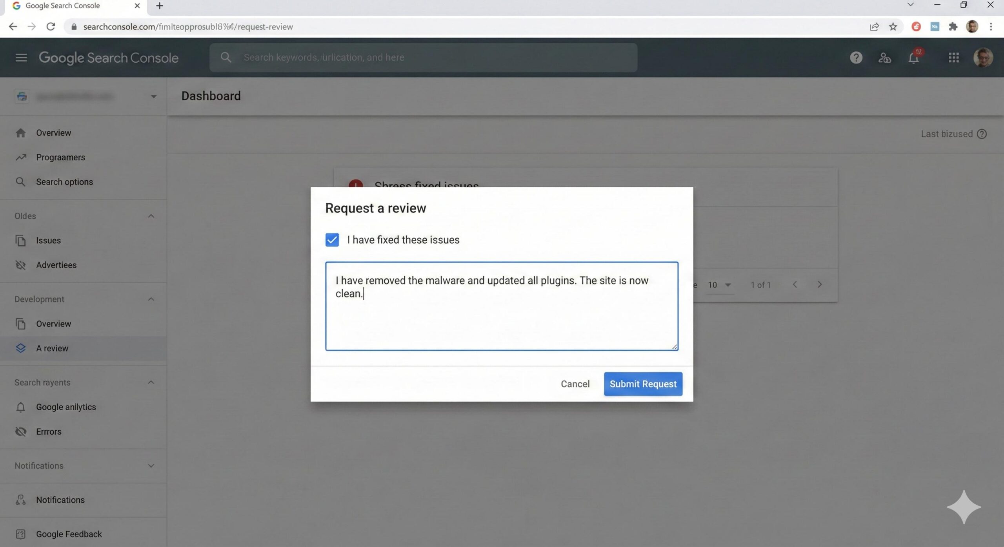This screenshot has width=1004, height=547.
Task: Click the Errrors icon in the sidebar
Action: click(x=20, y=431)
